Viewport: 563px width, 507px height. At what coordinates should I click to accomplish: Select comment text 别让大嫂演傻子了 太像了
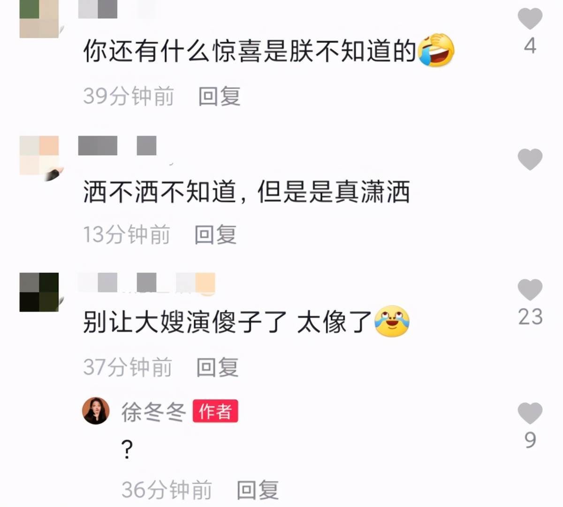[228, 322]
